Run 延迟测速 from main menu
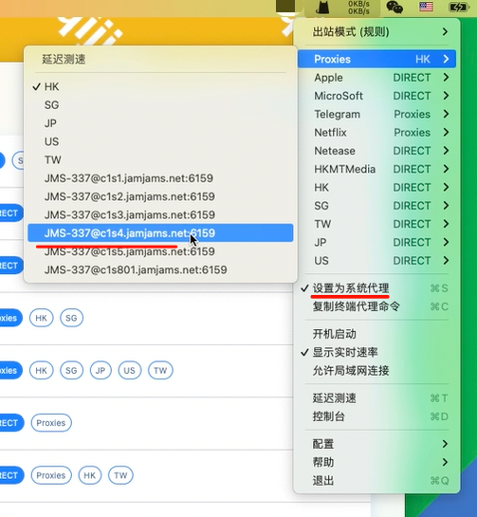 [376, 398]
